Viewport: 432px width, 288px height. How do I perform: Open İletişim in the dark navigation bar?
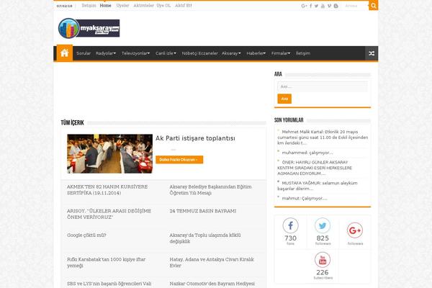303,53
